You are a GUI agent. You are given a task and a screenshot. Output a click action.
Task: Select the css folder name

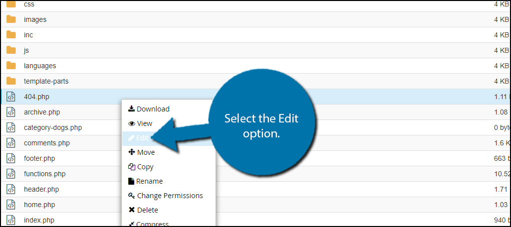(29, 4)
